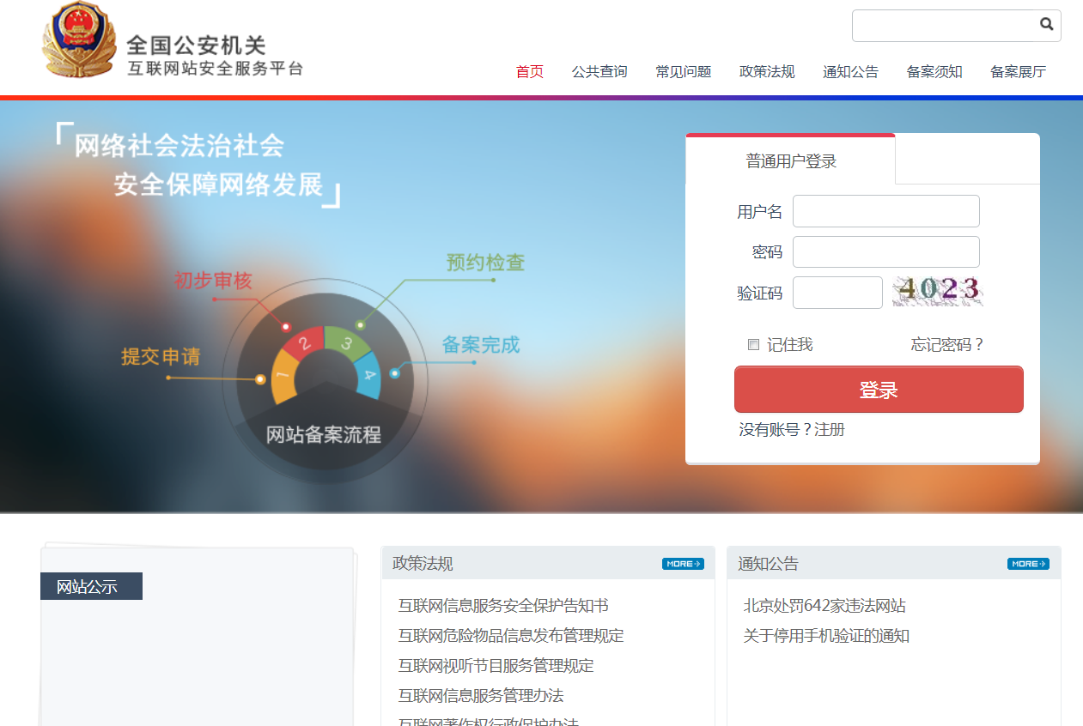
Task: Open the 首页 menu item
Action: point(529,72)
